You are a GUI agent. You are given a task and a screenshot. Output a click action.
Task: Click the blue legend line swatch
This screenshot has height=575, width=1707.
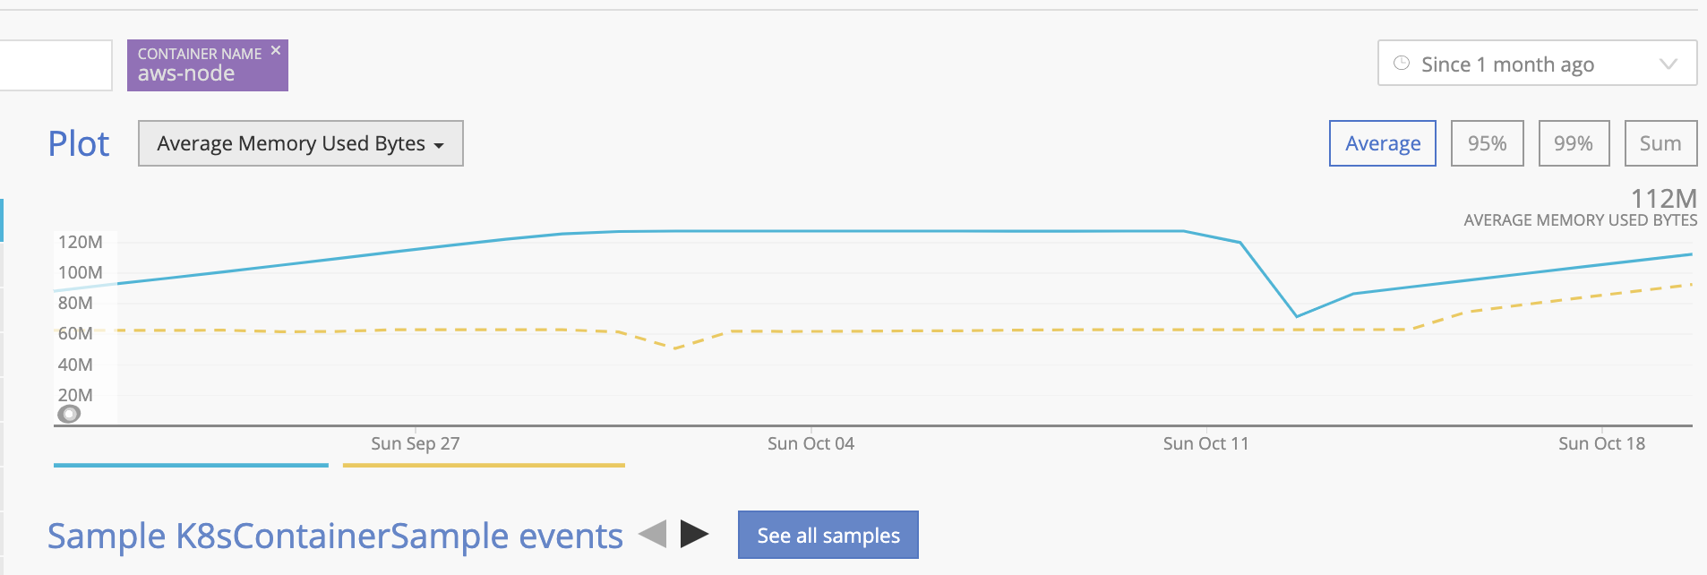191,465
